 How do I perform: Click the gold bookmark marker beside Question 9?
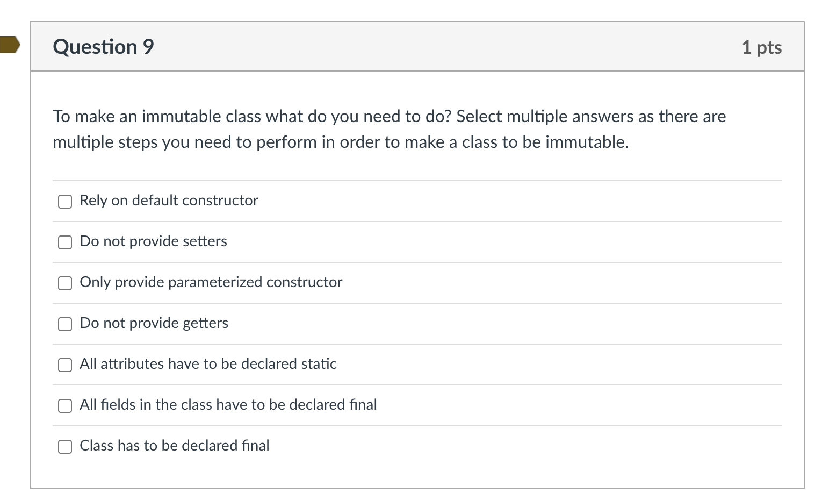click(10, 46)
